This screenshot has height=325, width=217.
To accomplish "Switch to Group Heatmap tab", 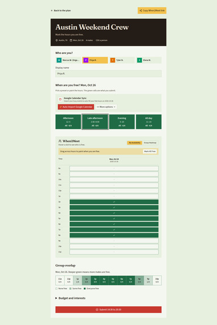I will (150, 142).
